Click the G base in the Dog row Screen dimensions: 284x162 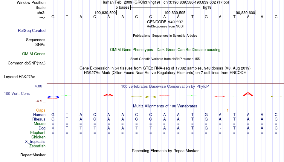(x=206, y=128)
